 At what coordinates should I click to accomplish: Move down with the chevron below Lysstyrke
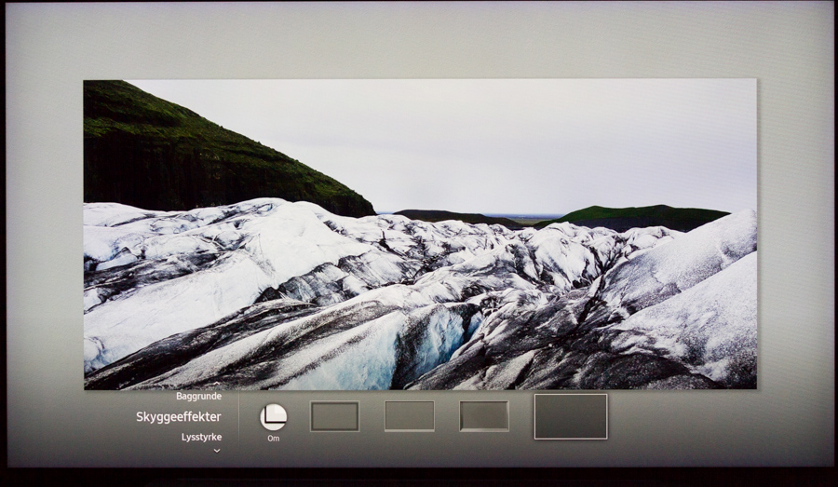coord(216,451)
